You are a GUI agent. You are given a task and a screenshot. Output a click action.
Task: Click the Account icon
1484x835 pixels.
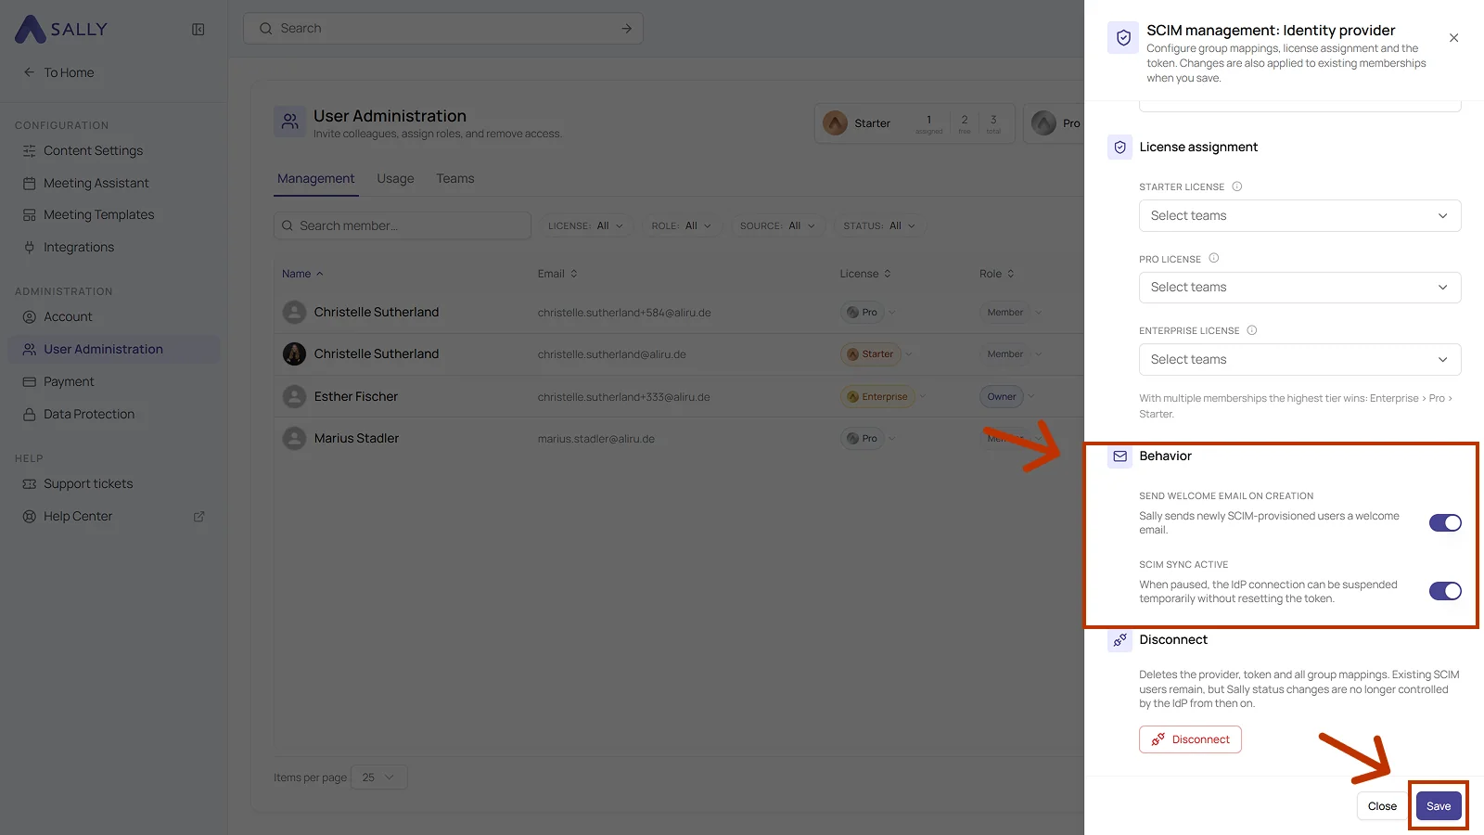29,316
